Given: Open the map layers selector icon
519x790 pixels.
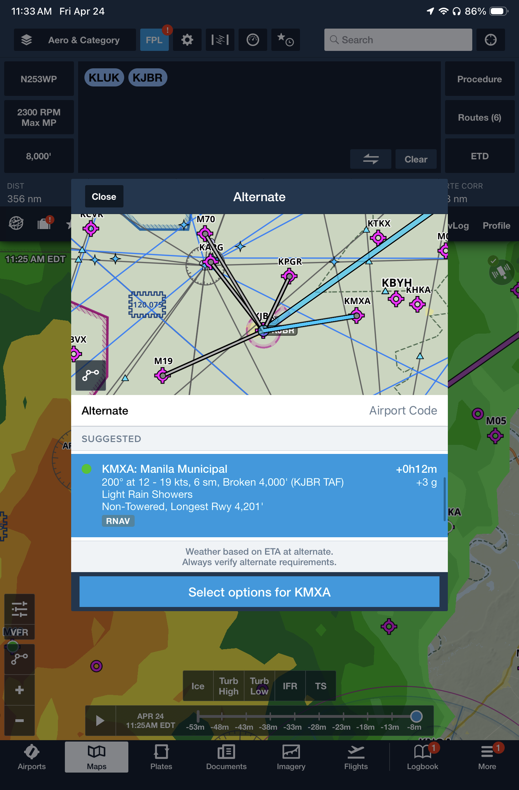Looking at the screenshot, I should (27, 40).
